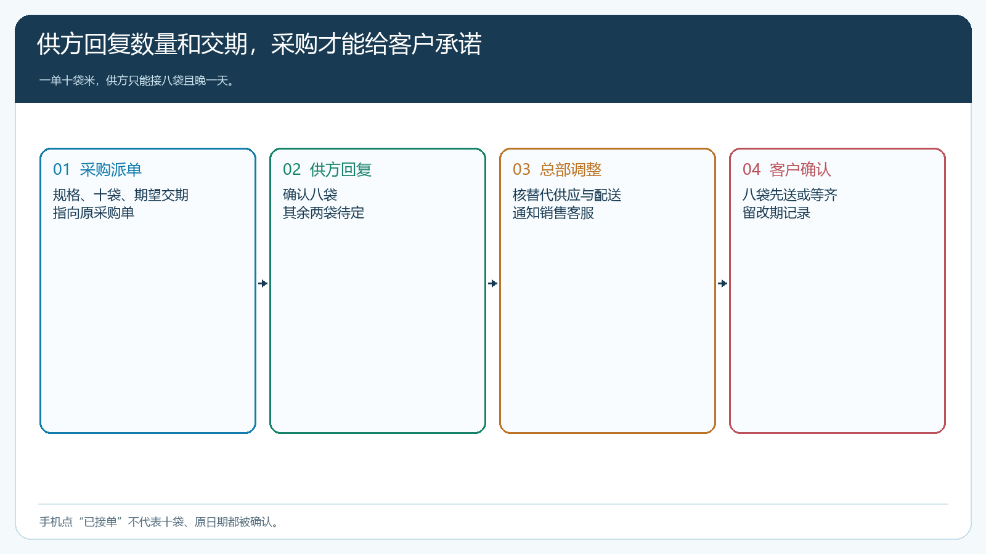Click the text 八袋先送或等齐
The image size is (986, 554).
point(790,195)
